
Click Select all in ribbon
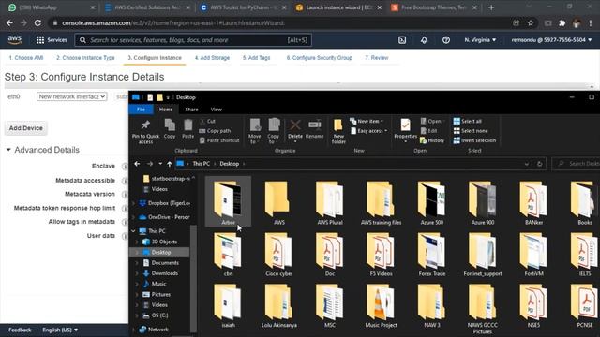(x=467, y=121)
